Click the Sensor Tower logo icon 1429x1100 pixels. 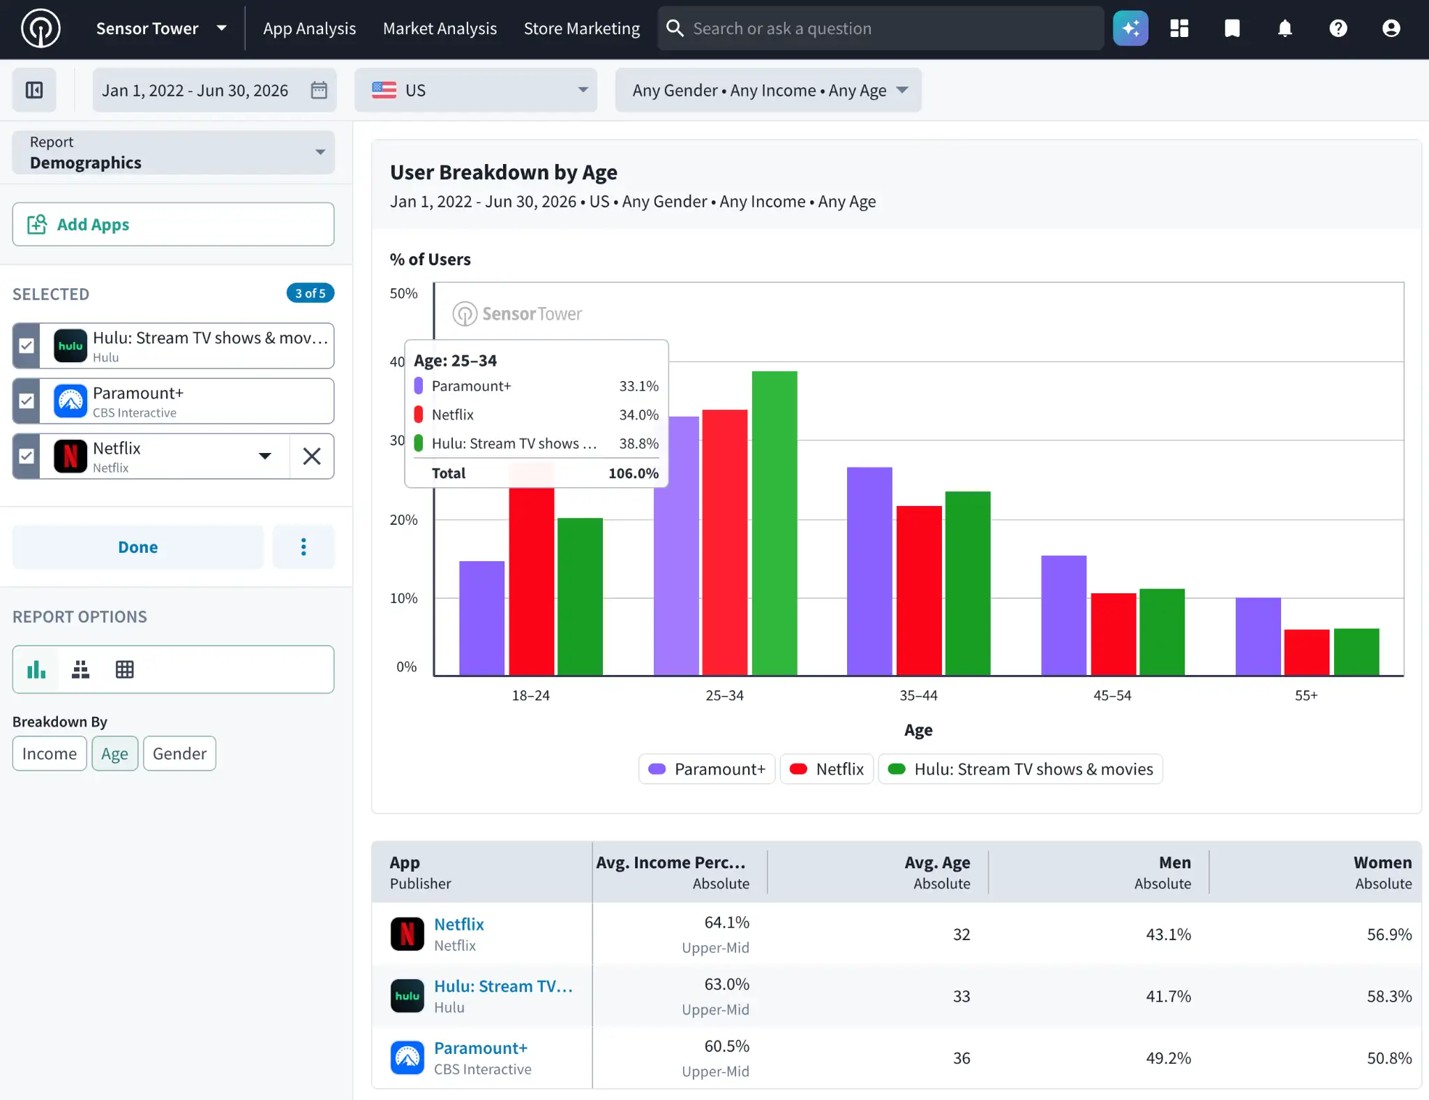(x=40, y=29)
